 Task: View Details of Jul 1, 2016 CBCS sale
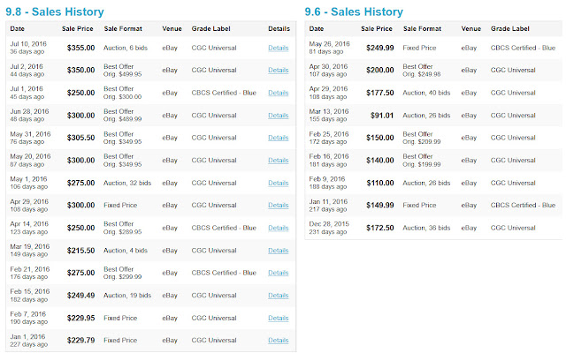pyautogui.click(x=279, y=93)
